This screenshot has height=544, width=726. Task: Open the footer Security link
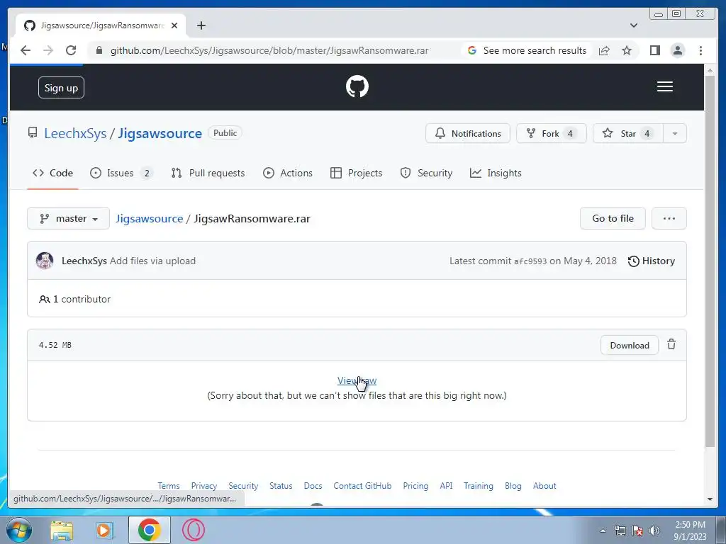[x=243, y=486]
